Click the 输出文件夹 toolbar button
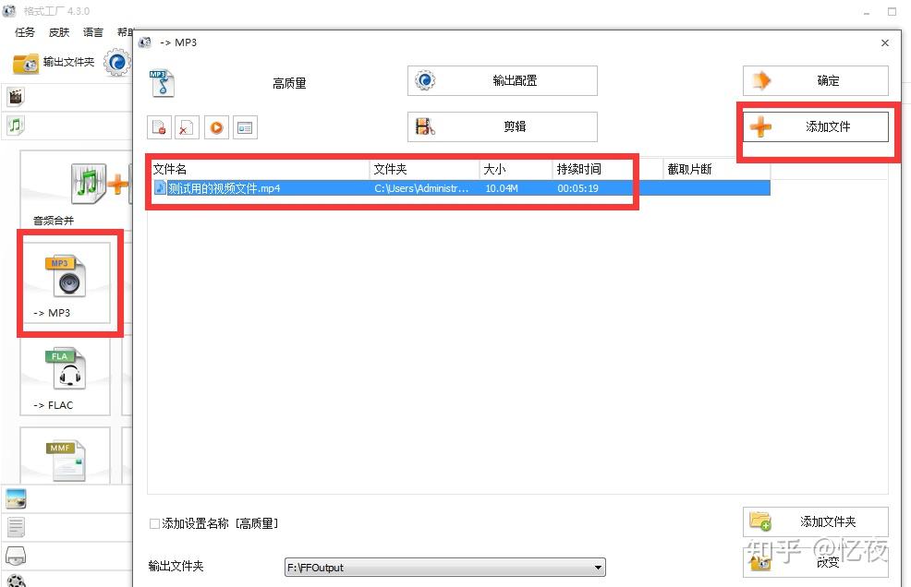 pyautogui.click(x=54, y=62)
